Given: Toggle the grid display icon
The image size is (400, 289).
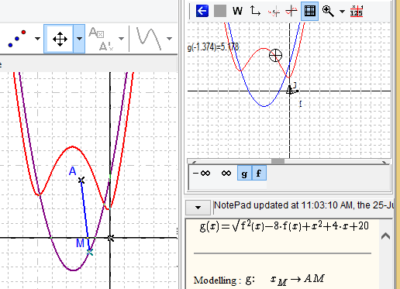Looking at the screenshot, I should (x=309, y=11).
